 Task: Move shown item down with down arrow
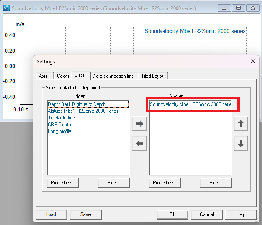click(241, 144)
